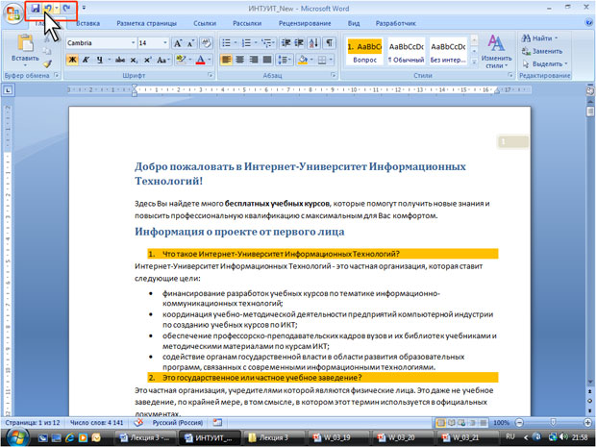This screenshot has height=447, width=596.
Task: Click the Заменить button
Action: [542, 51]
